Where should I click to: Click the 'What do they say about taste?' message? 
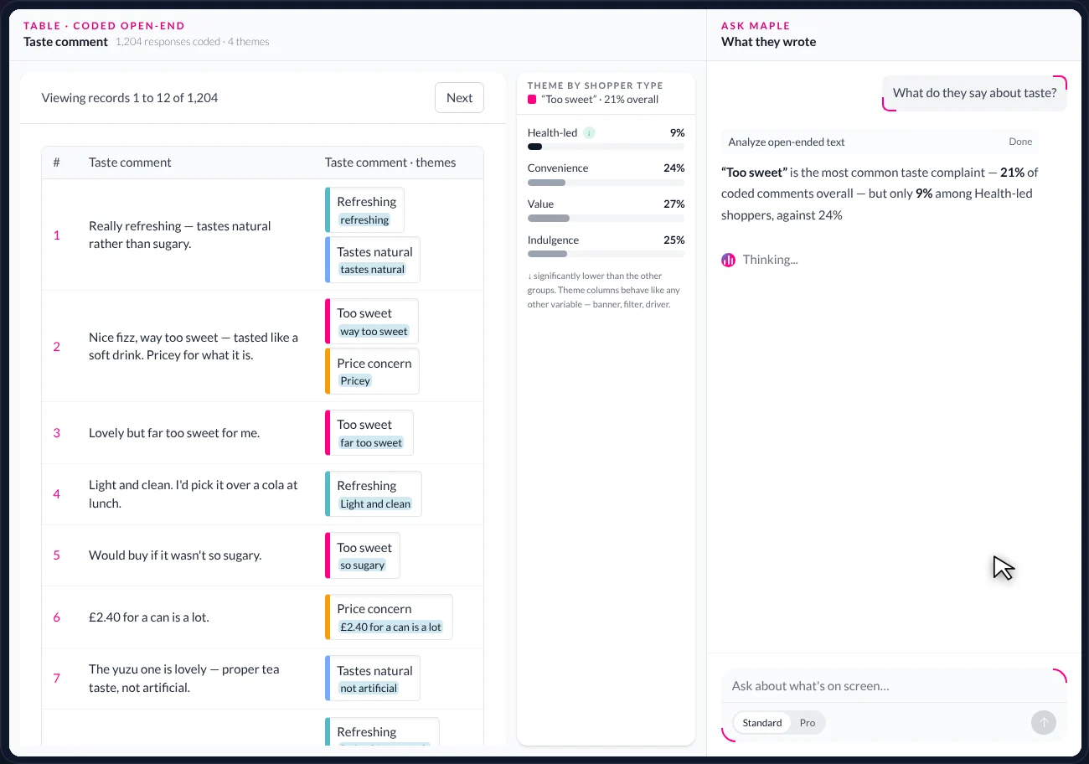pos(974,93)
